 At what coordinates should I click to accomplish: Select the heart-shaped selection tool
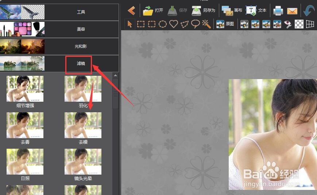174,24
